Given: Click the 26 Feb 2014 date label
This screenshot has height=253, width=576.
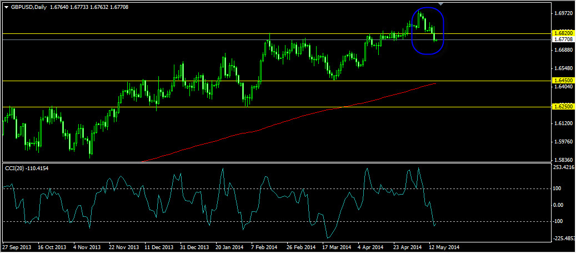Looking at the screenshot, I should pos(301,247).
